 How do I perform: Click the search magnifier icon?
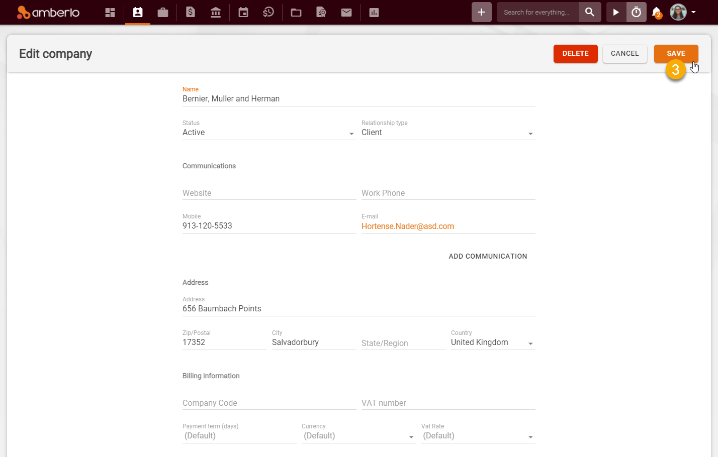pyautogui.click(x=590, y=12)
